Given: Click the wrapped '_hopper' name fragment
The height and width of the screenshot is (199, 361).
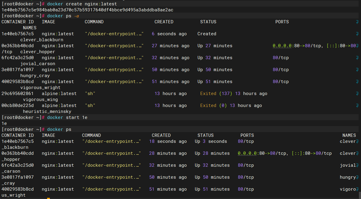Looking at the screenshot, I should coord(11,159).
